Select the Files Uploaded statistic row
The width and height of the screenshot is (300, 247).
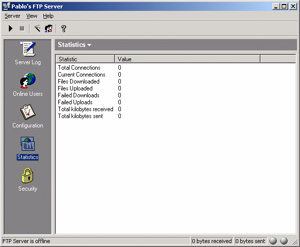pyautogui.click(x=75, y=88)
